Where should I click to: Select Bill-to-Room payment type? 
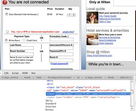[6, 40]
